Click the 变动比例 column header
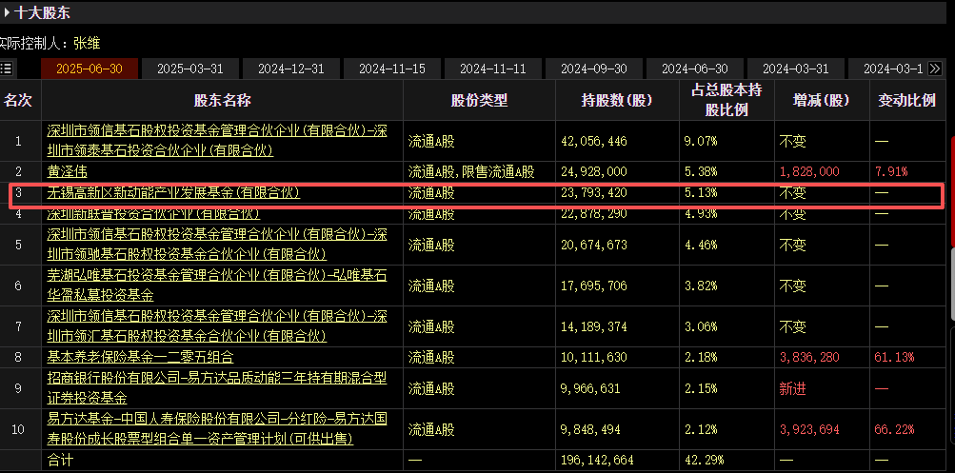This screenshot has width=955, height=473. coord(906,101)
